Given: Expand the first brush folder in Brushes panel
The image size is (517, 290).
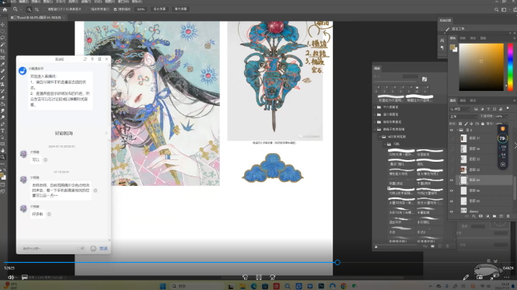Looking at the screenshot, I should tap(375, 107).
